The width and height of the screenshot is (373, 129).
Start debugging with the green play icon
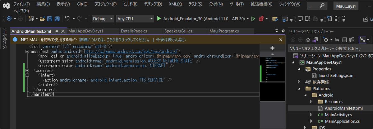point(159,19)
